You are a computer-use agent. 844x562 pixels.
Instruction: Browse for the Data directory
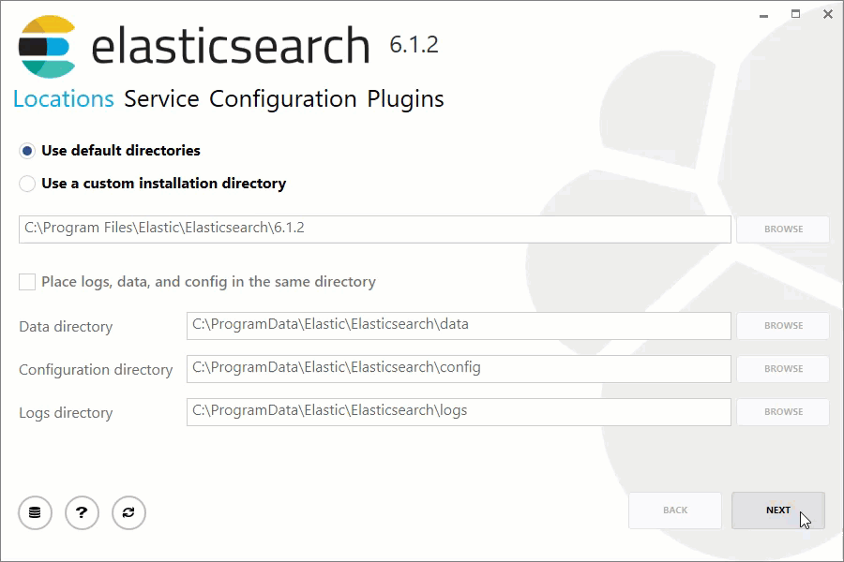click(782, 325)
